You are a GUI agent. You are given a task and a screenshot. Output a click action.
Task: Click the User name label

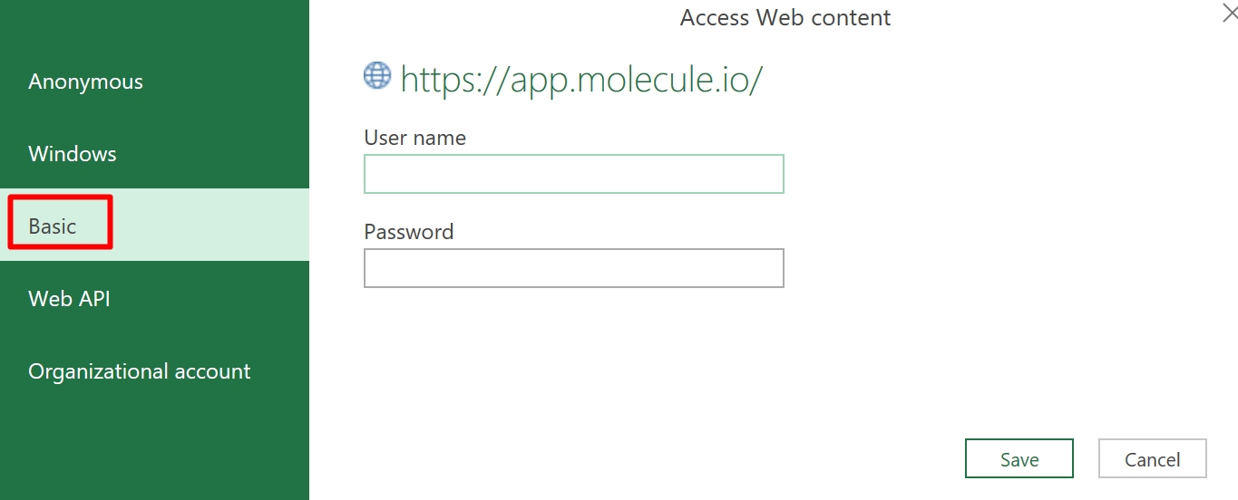point(414,138)
